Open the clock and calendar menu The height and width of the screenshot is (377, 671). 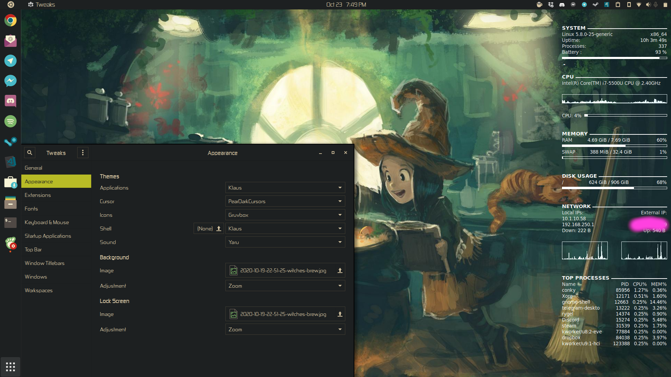click(x=346, y=5)
